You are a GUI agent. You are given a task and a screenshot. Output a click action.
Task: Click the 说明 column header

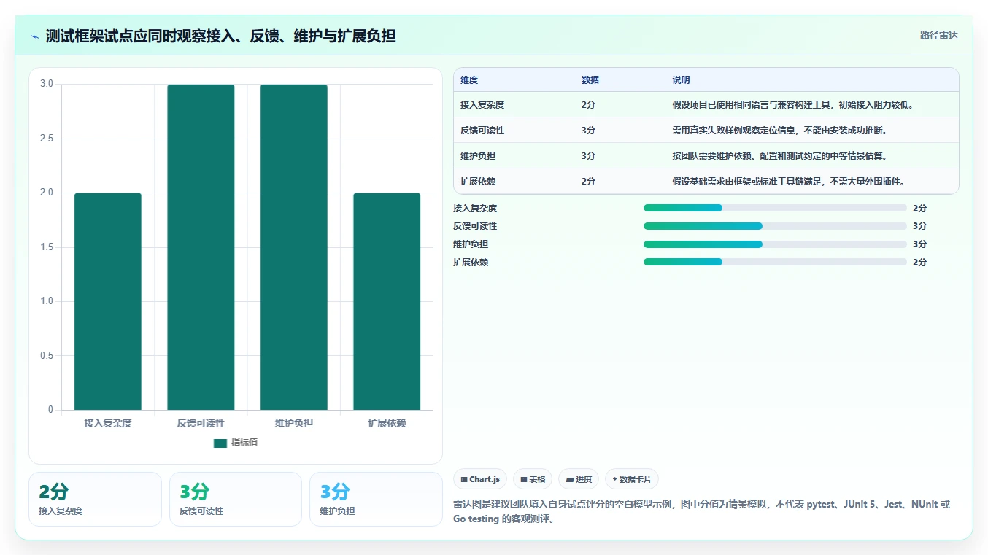click(681, 80)
